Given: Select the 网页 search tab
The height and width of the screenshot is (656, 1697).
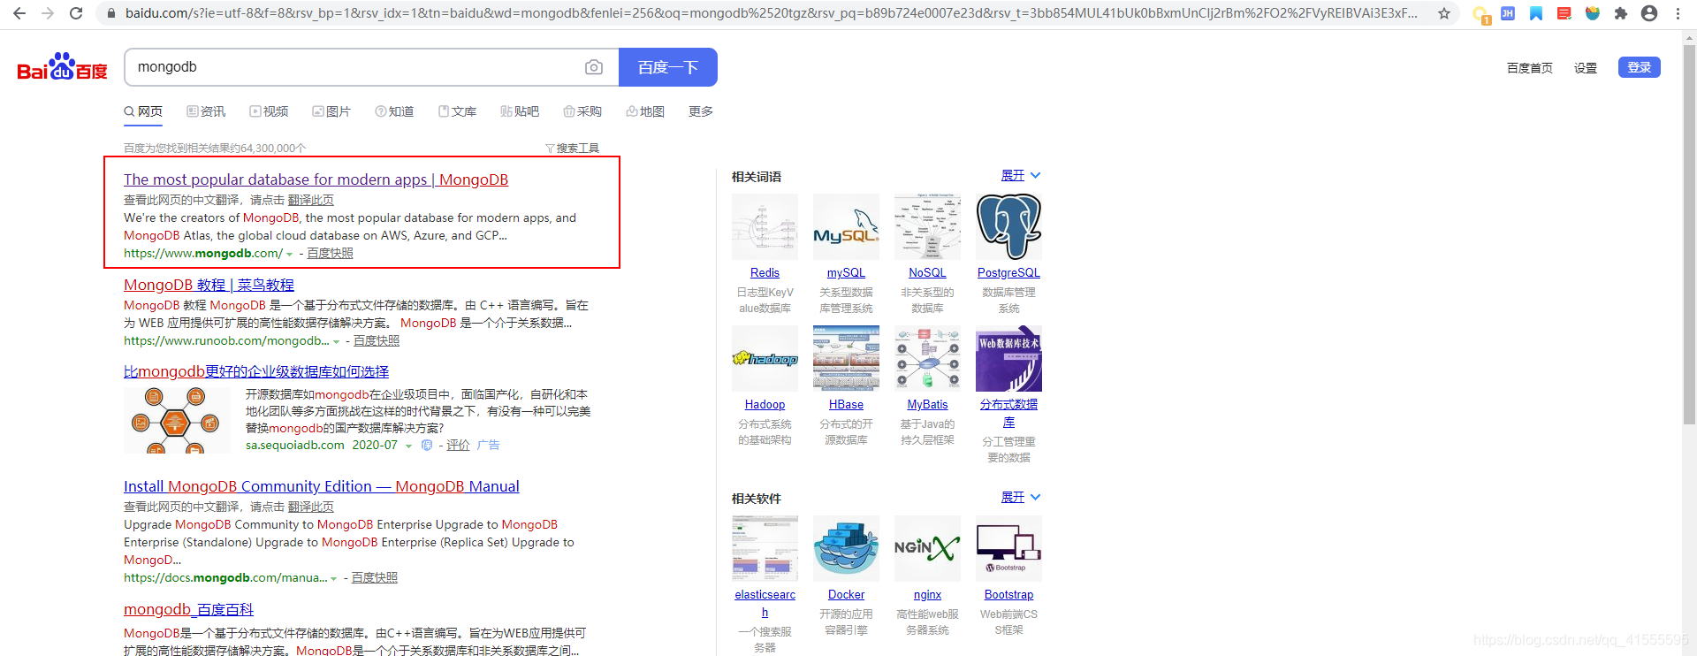Looking at the screenshot, I should coord(143,111).
